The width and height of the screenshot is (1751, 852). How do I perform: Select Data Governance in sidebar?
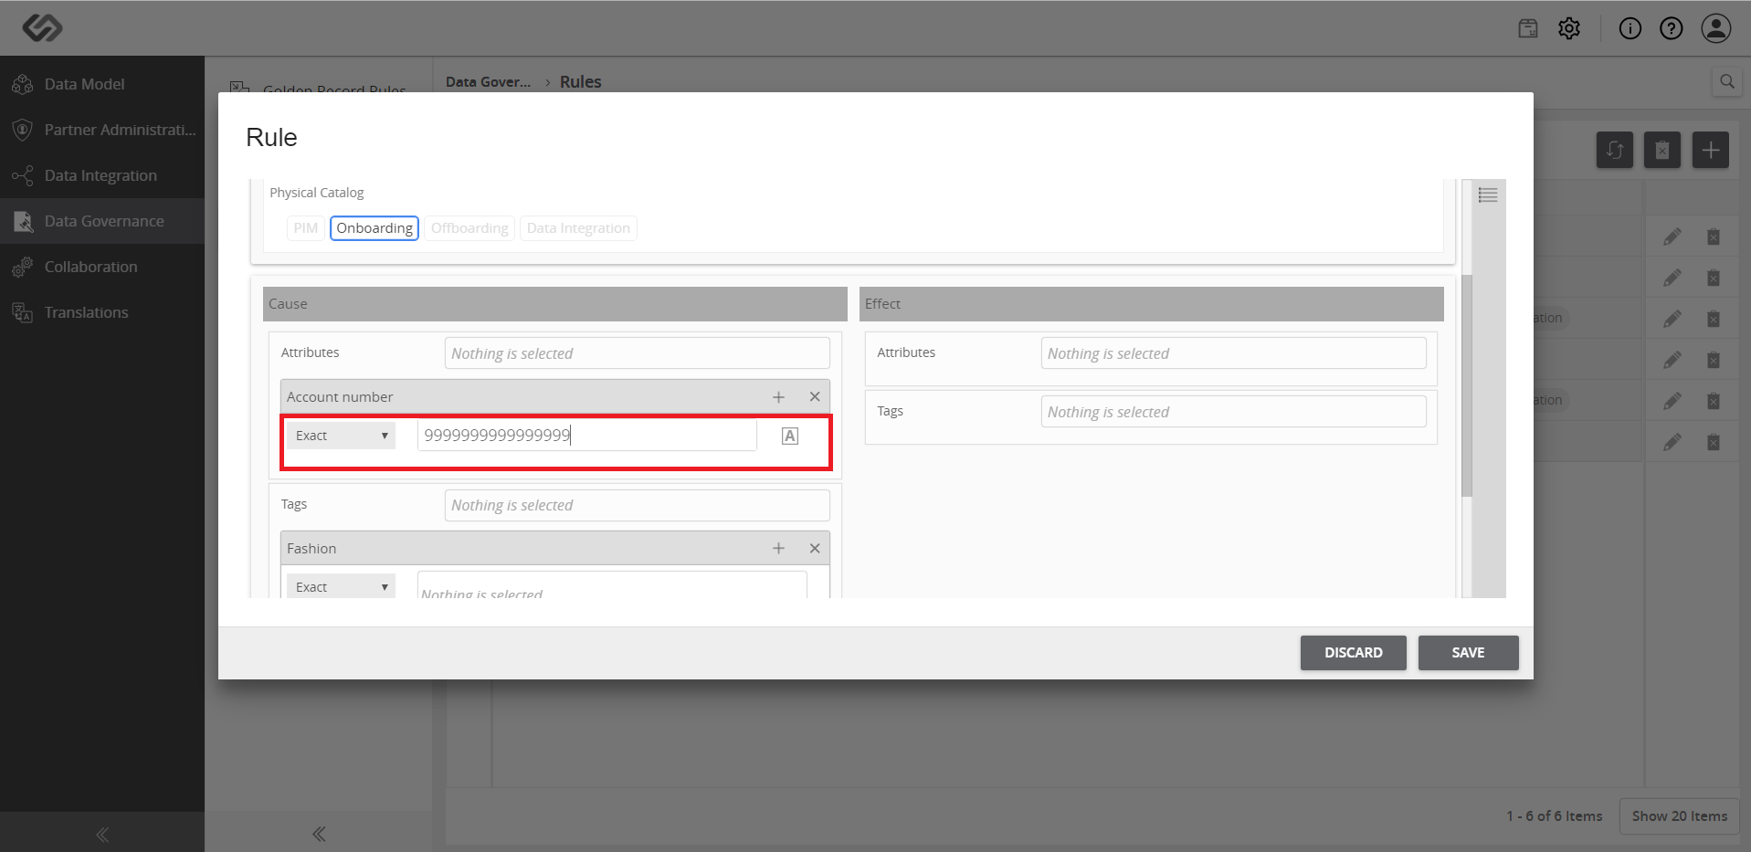[x=102, y=221]
